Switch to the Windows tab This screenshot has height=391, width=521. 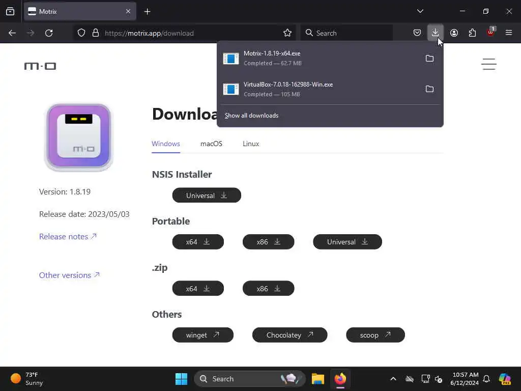166,144
